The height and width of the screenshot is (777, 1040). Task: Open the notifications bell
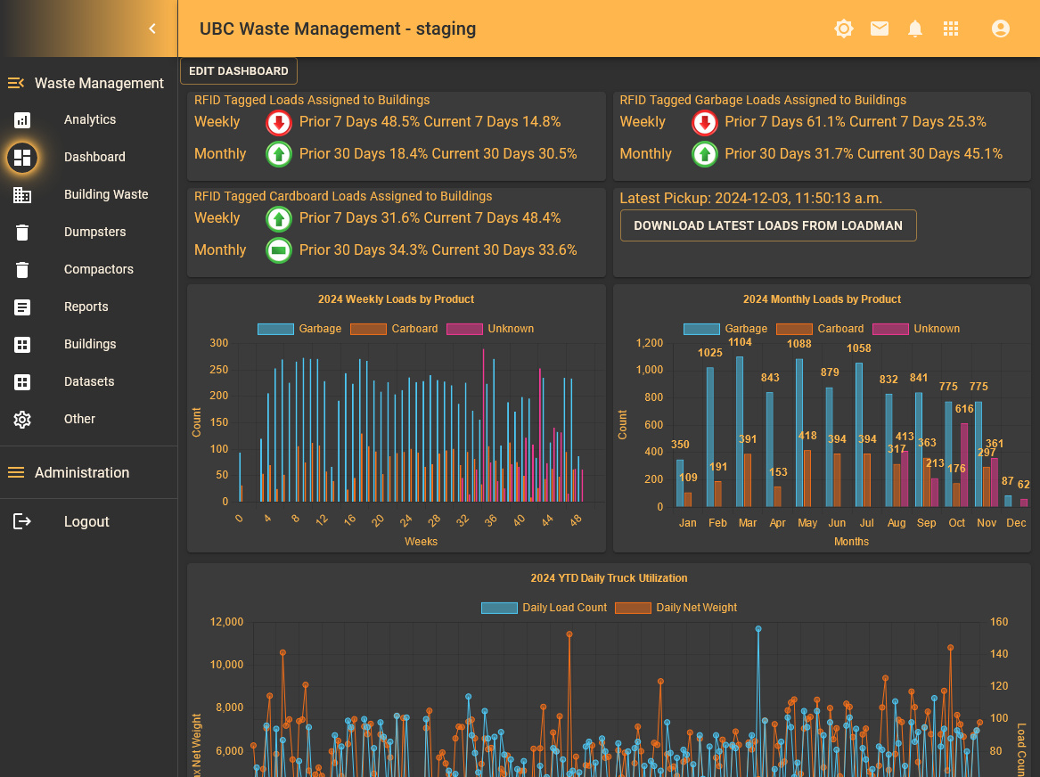coord(915,29)
